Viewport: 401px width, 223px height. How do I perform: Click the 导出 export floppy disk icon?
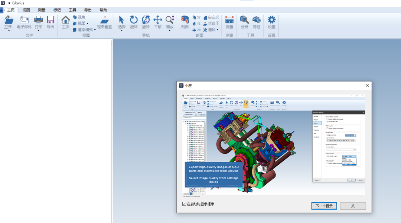click(x=50, y=20)
